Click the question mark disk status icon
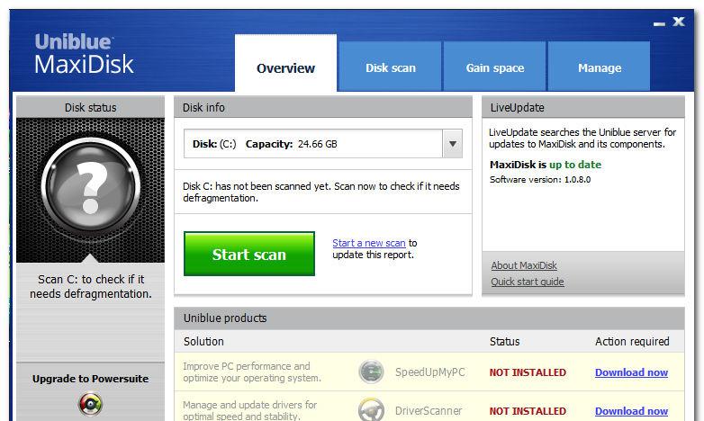Image resolution: width=704 pixels, height=421 pixels. pyautogui.click(x=90, y=187)
